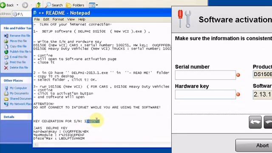Click the Publish this file link
The image size is (272, 153).
coord(21,51)
